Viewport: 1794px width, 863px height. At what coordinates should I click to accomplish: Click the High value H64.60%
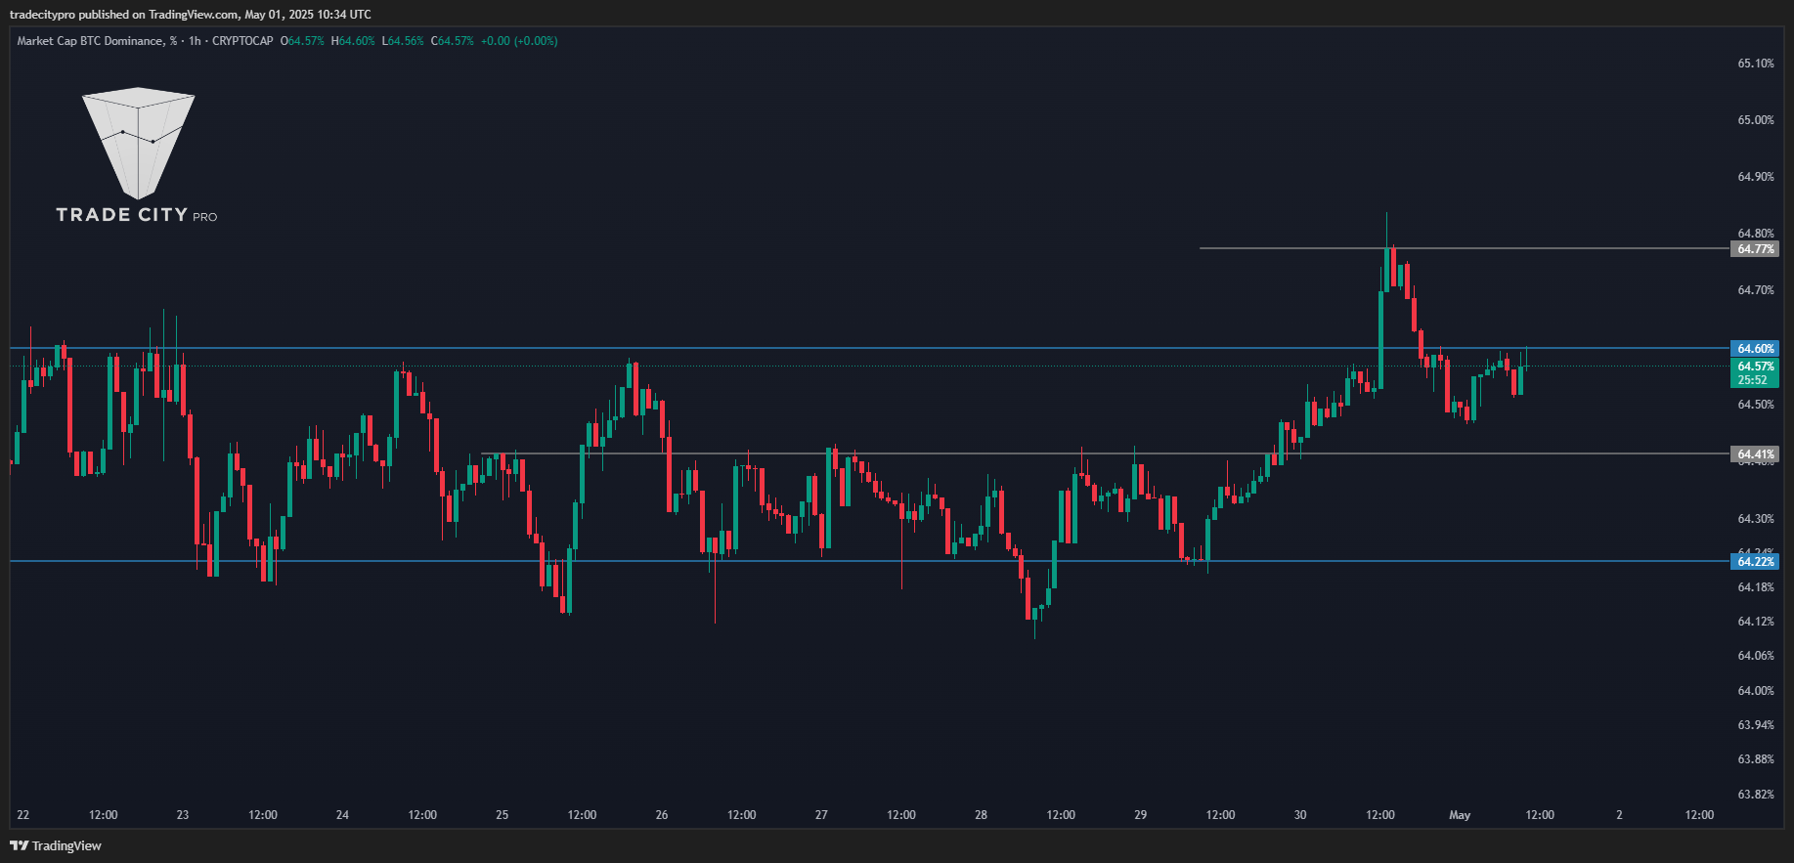(353, 41)
